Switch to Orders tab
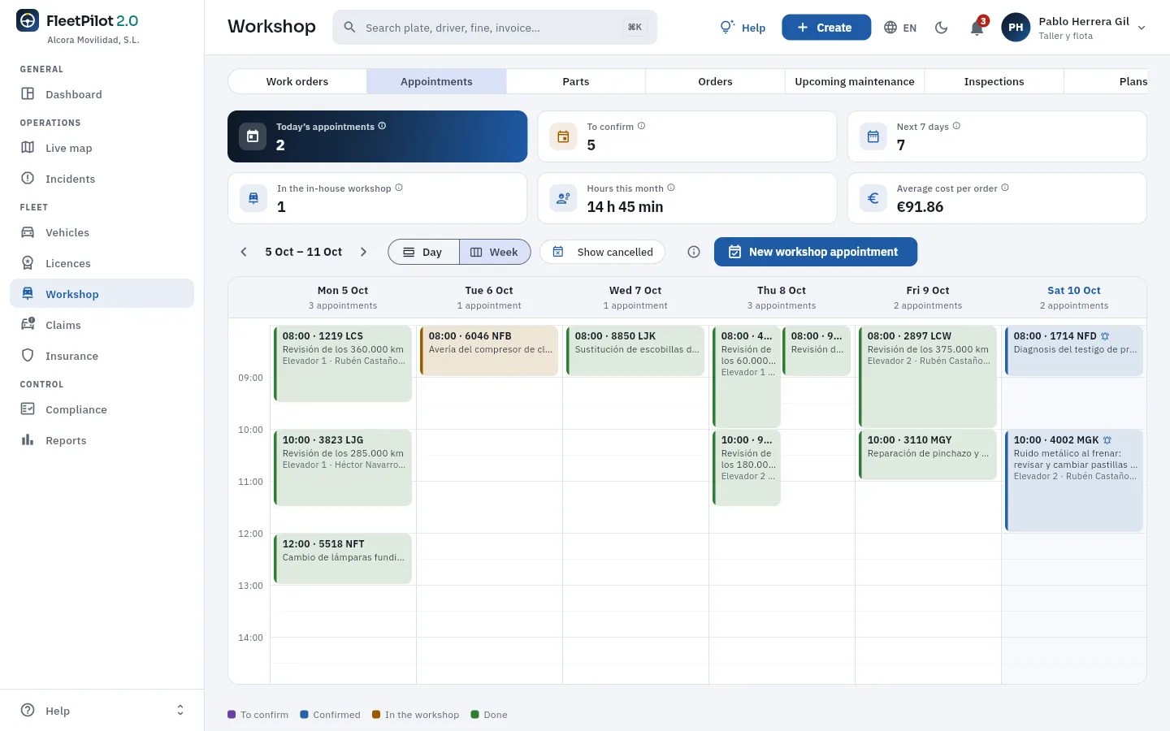This screenshot has width=1170, height=731. tap(715, 81)
